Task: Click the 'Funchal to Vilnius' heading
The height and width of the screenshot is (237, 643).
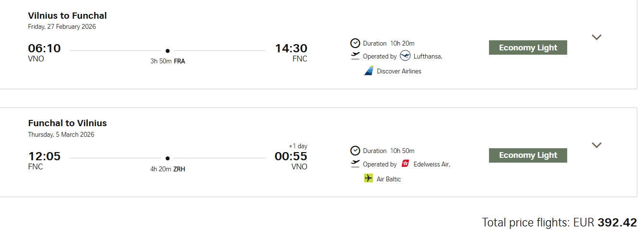Action: (67, 123)
